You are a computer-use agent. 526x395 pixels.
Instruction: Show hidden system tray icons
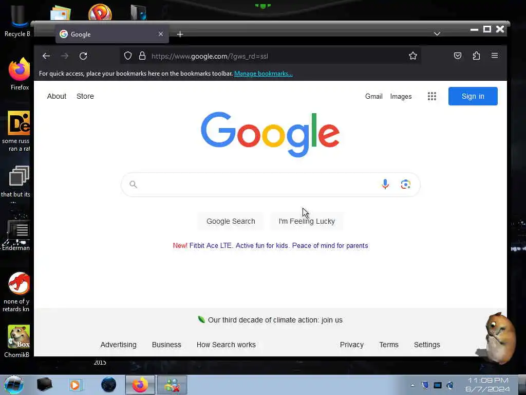412,385
